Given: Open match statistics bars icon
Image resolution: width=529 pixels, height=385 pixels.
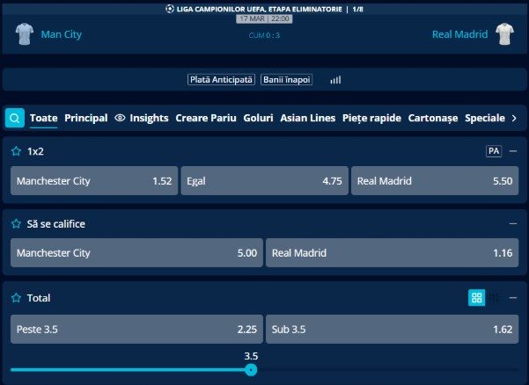Looking at the screenshot, I should pyautogui.click(x=335, y=79).
